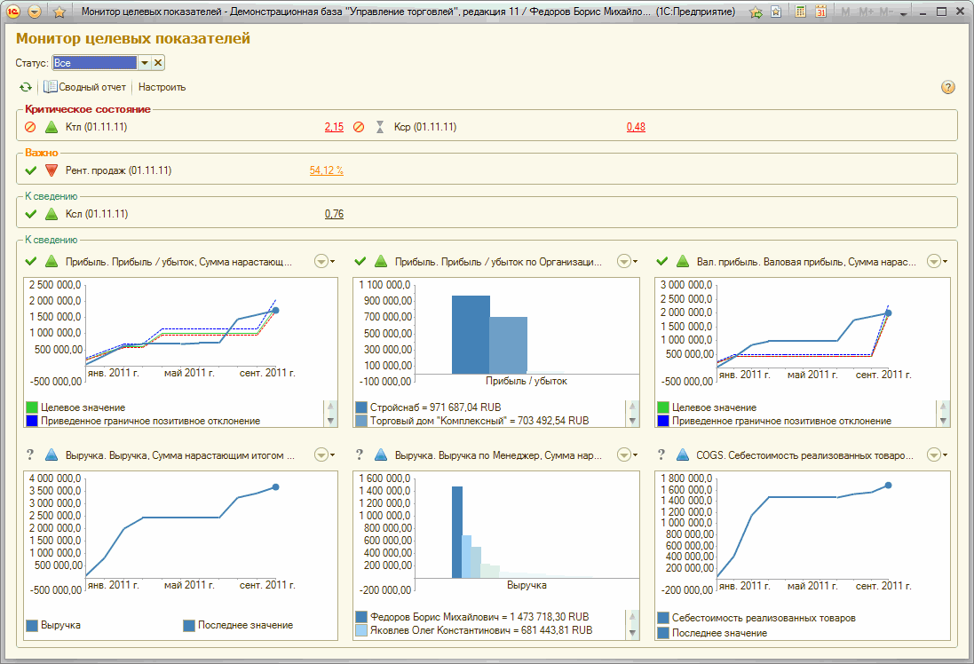
Task: Open the Статус dropdown list
Action: pyautogui.click(x=144, y=63)
